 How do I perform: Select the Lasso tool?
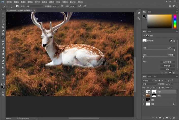[x=3, y=20]
